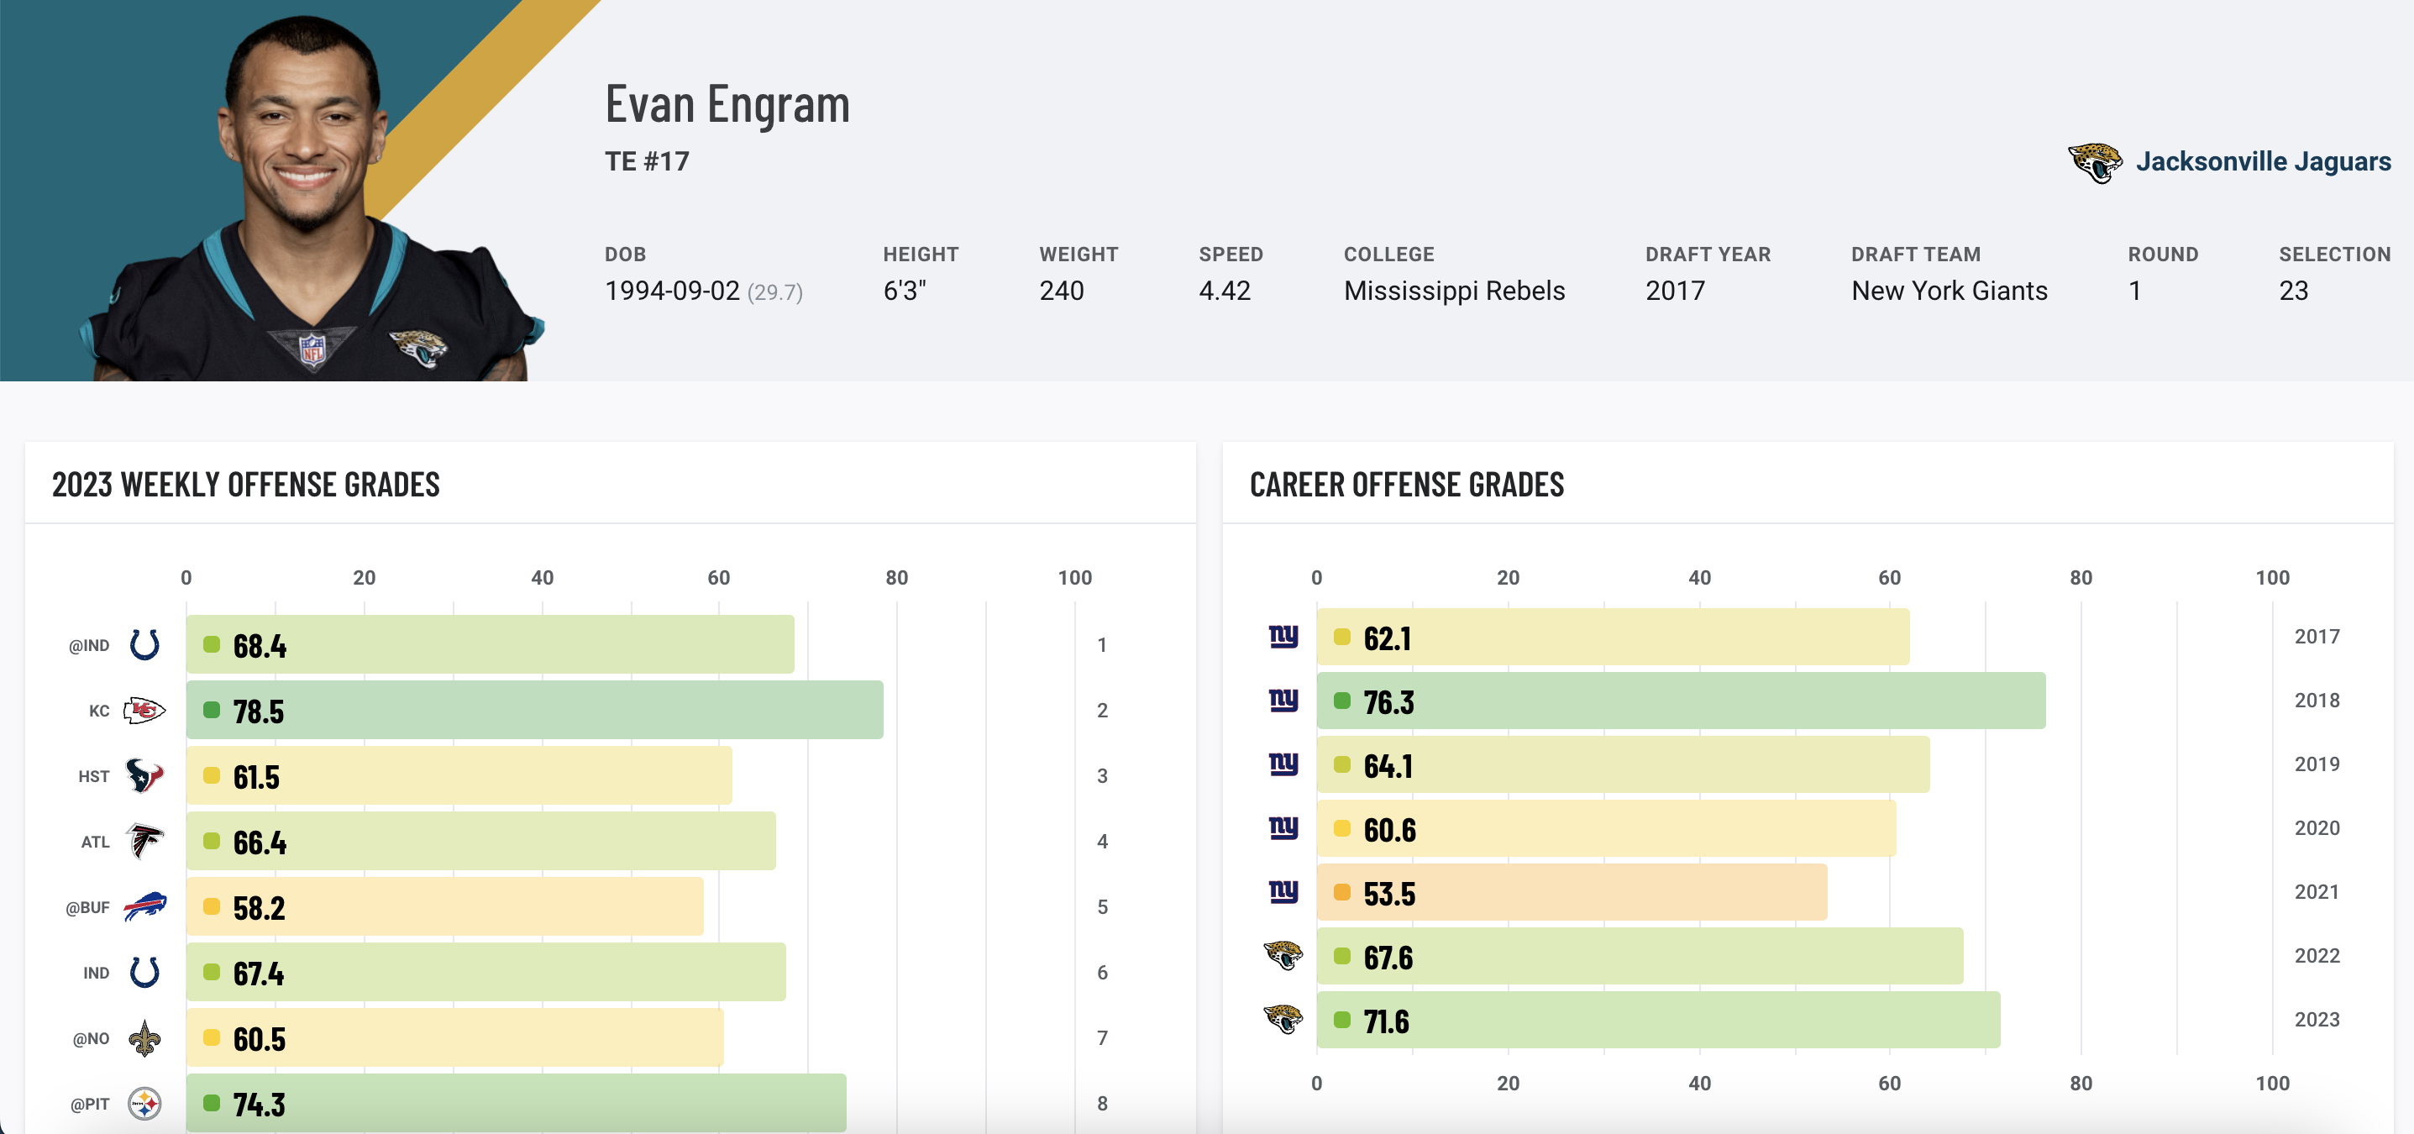
Task: Click the Colts horseshoe logo beside @IND
Action: tap(144, 645)
